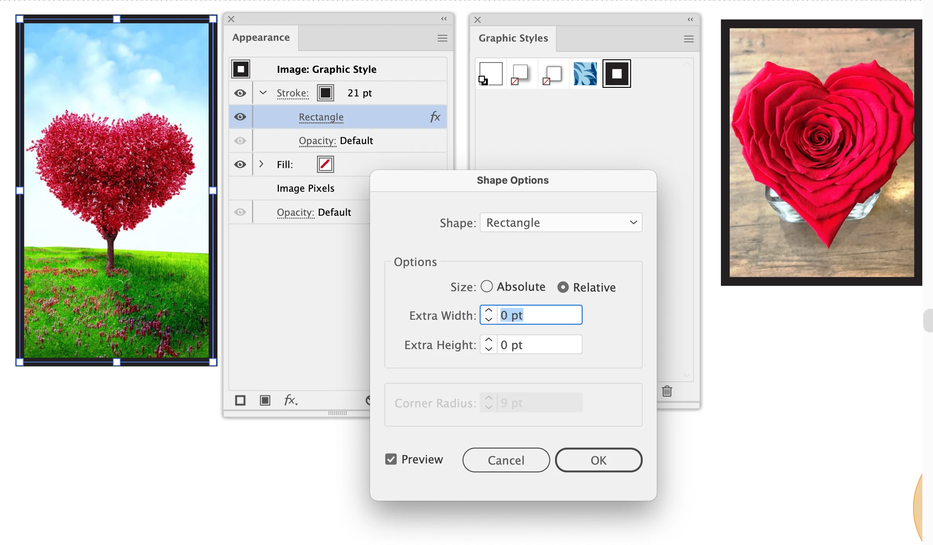933x545 pixels.
Task: Open the Add New Effect fx menu
Action: (x=291, y=400)
